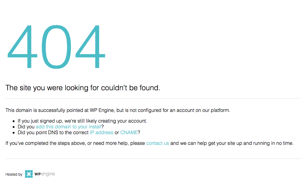Open the "add this domain to your install" link

click(68, 127)
